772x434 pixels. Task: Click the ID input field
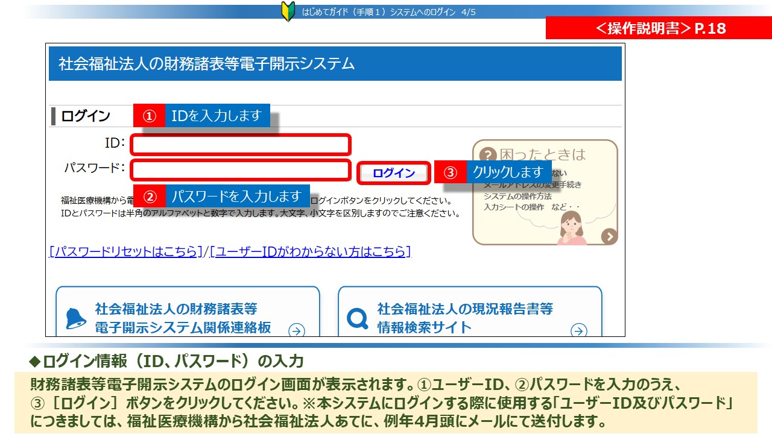[x=240, y=145]
